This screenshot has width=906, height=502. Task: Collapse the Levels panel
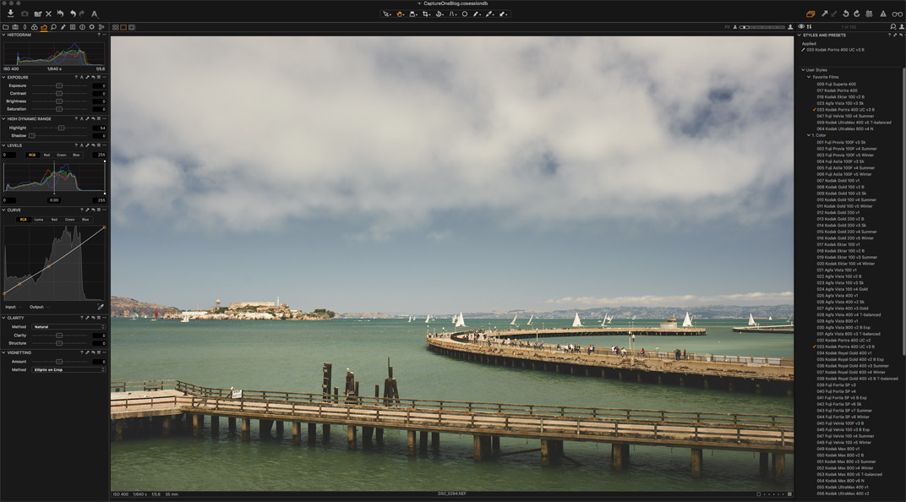3,145
